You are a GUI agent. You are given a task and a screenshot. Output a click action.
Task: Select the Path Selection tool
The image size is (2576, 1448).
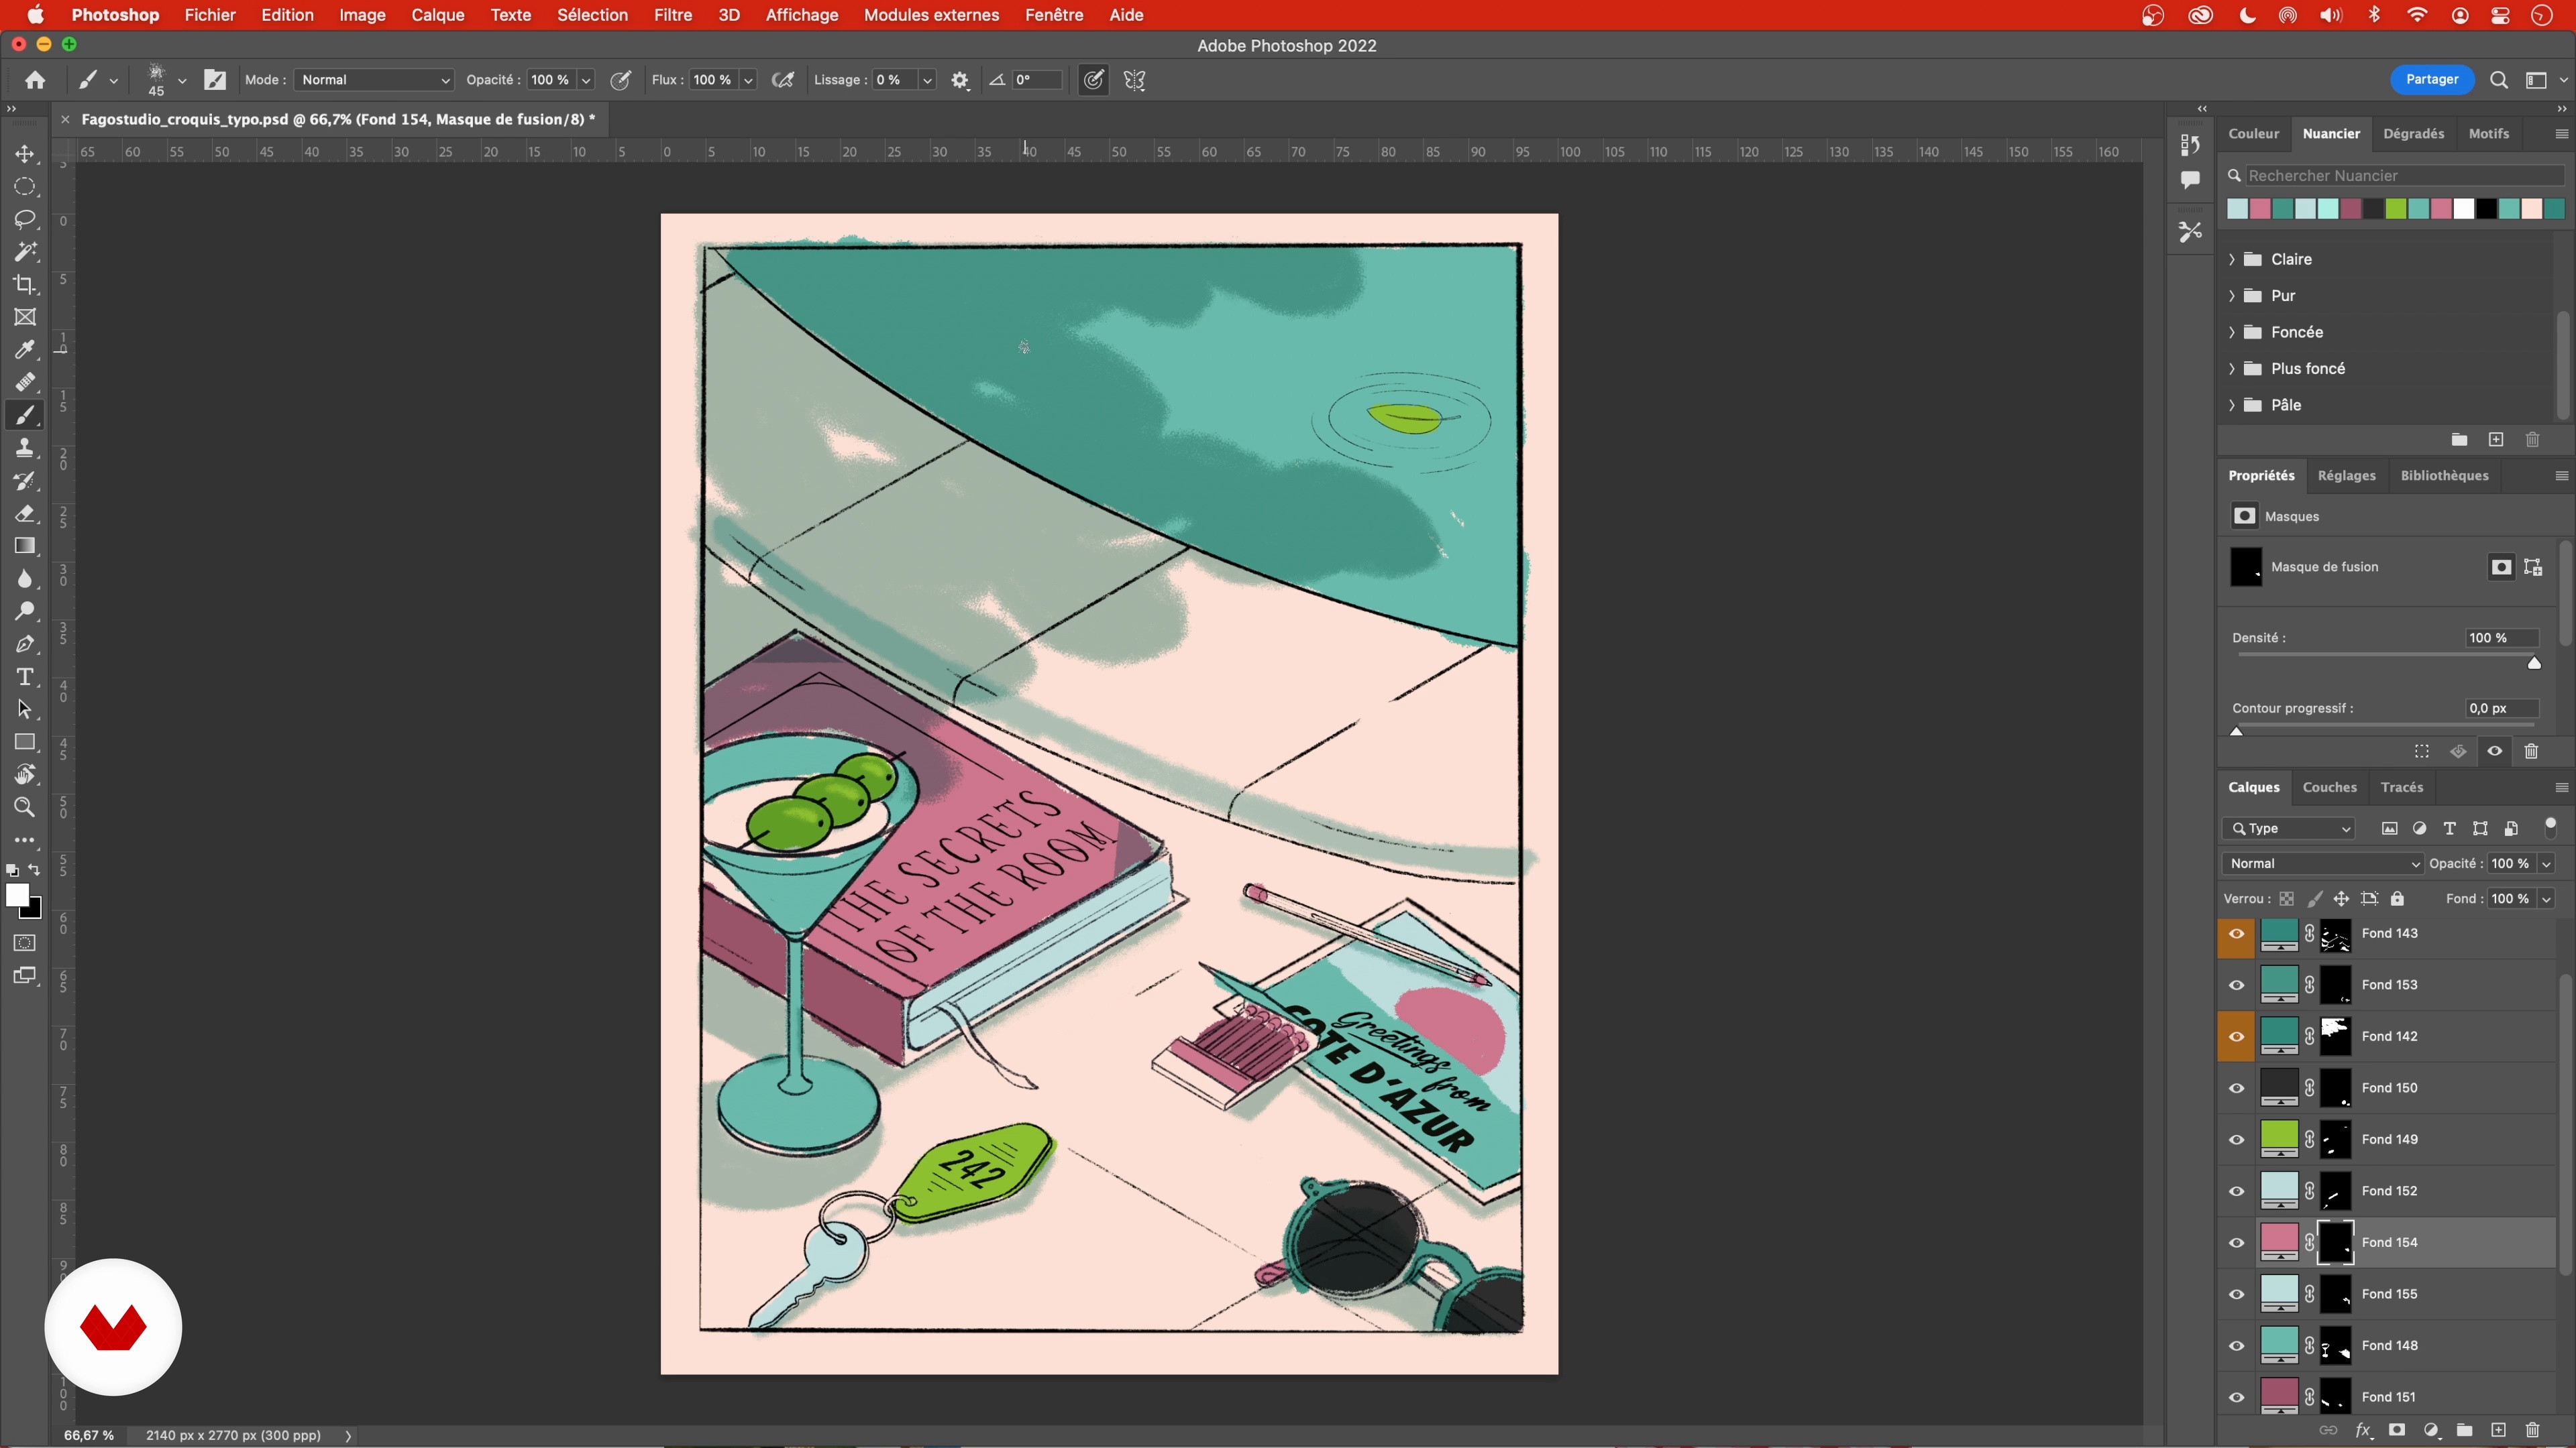coord(25,709)
